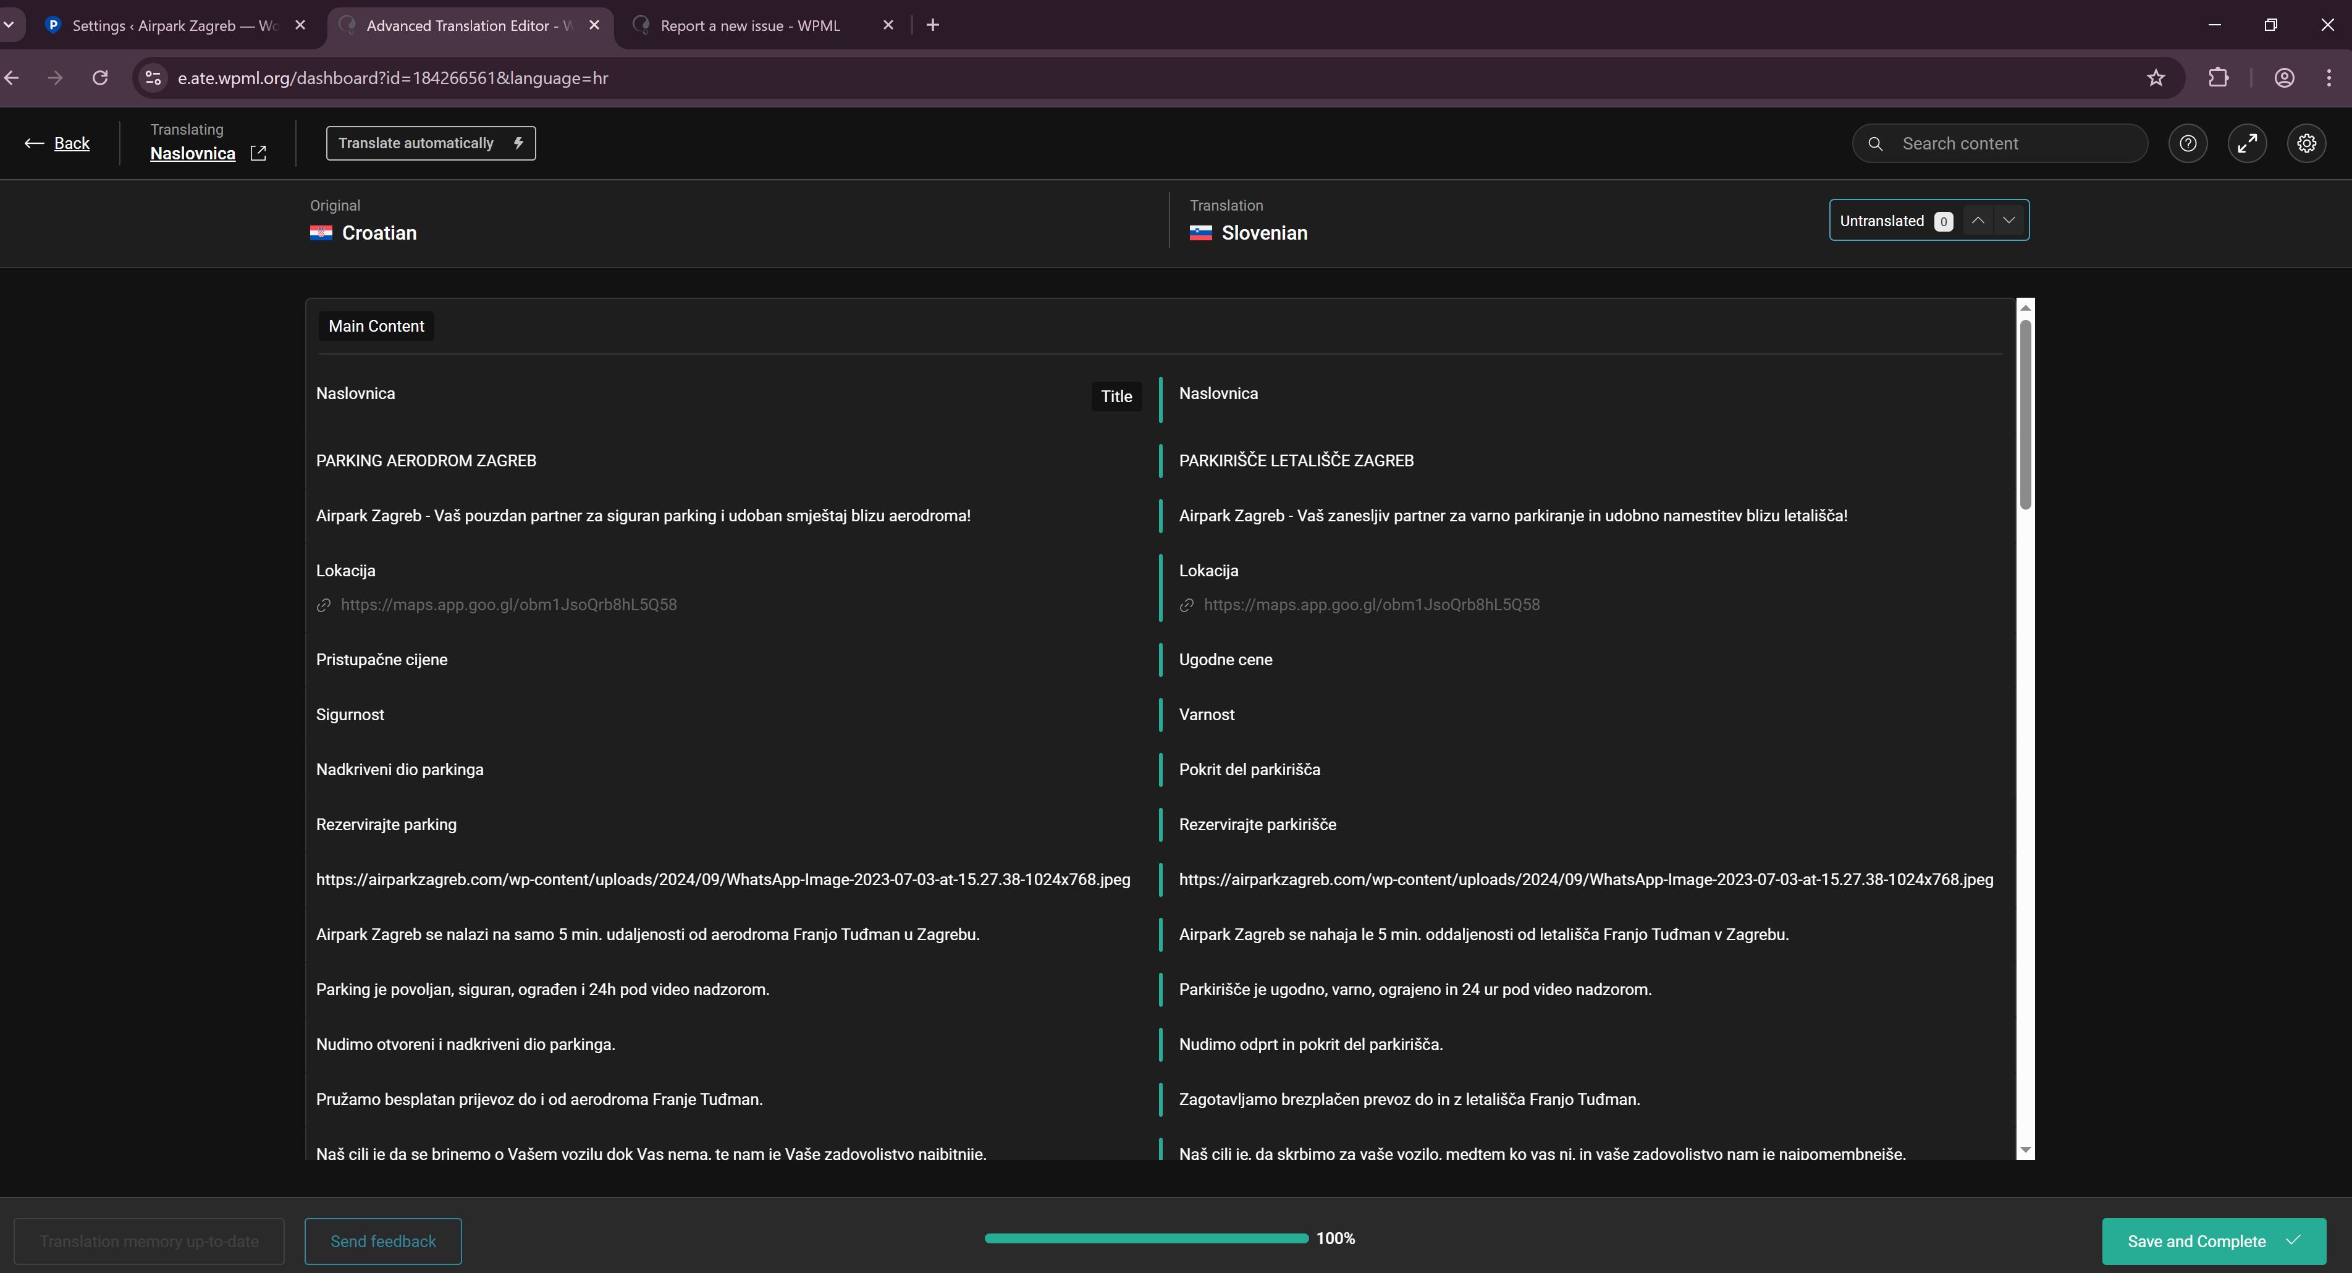Click the translation progress bar

click(x=1146, y=1238)
